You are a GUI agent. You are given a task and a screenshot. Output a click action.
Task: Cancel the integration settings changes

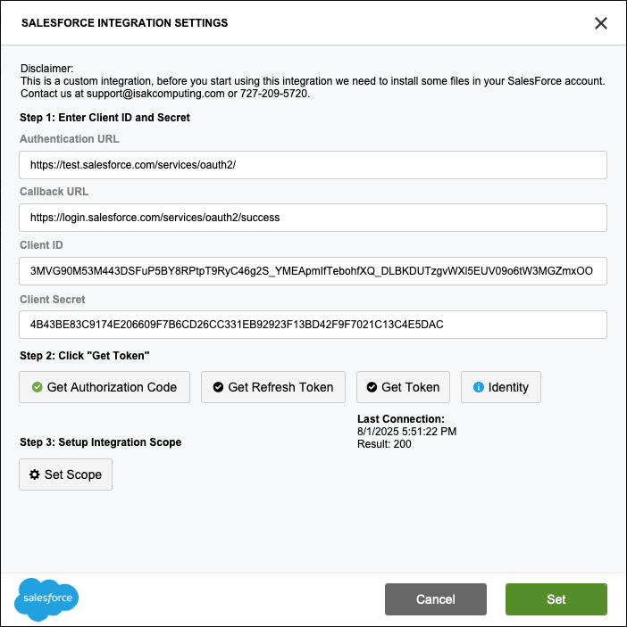tap(436, 599)
